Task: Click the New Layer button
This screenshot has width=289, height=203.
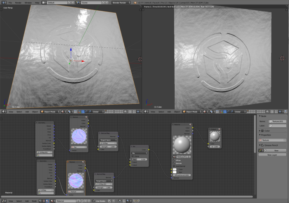Action: pos(275,154)
